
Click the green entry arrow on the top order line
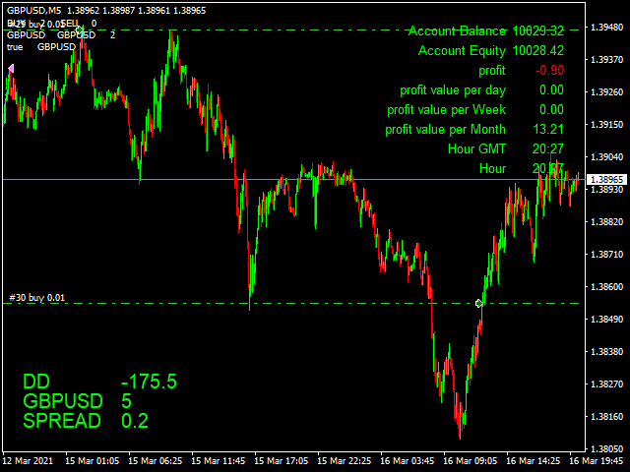(x=81, y=29)
